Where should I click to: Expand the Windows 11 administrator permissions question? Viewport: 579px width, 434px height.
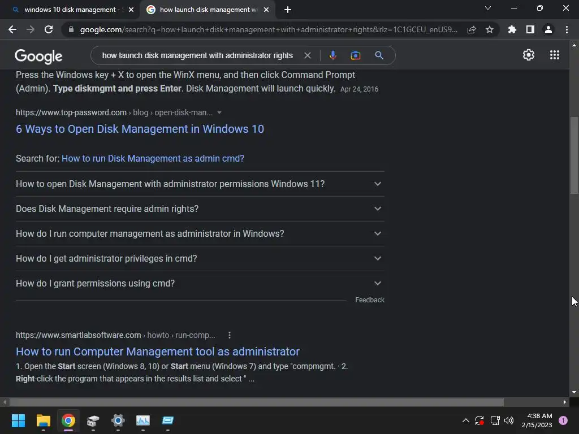pyautogui.click(x=200, y=184)
